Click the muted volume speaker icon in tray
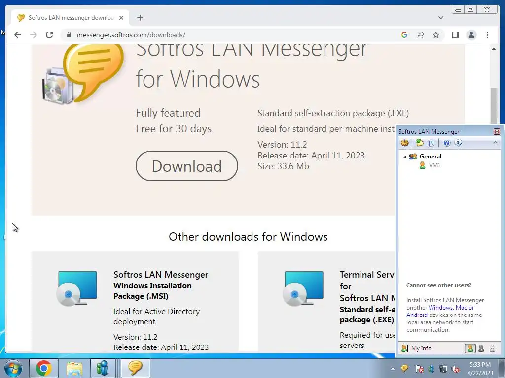This screenshot has height=378, width=505. (x=455, y=369)
